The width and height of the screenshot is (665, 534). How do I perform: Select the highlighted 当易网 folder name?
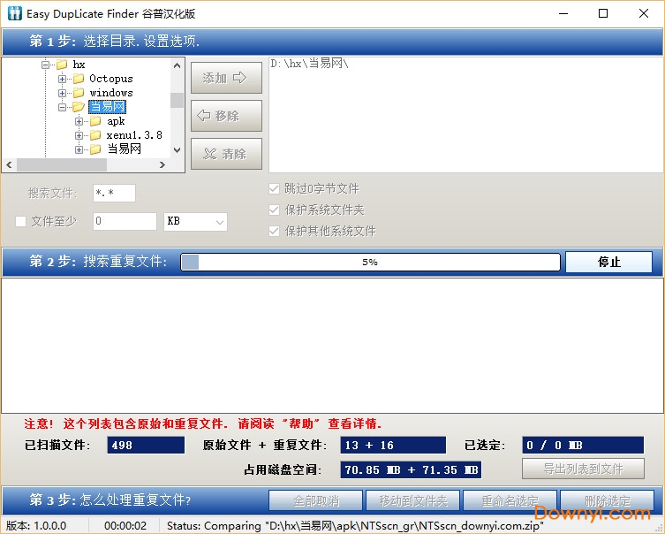tap(107, 107)
